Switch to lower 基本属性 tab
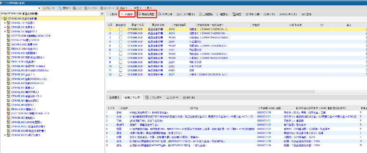 click(x=114, y=98)
